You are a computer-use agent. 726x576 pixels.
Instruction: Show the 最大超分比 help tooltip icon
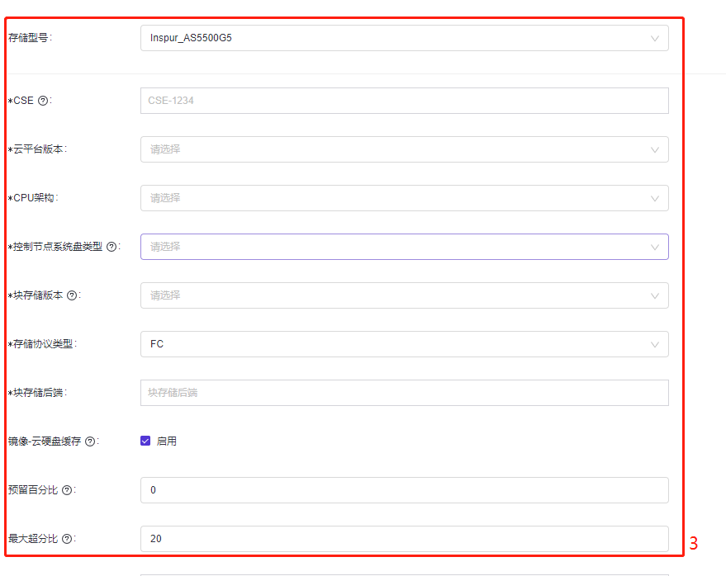66,539
